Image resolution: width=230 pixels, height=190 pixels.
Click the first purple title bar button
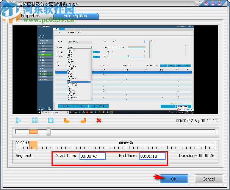(x=206, y=3)
